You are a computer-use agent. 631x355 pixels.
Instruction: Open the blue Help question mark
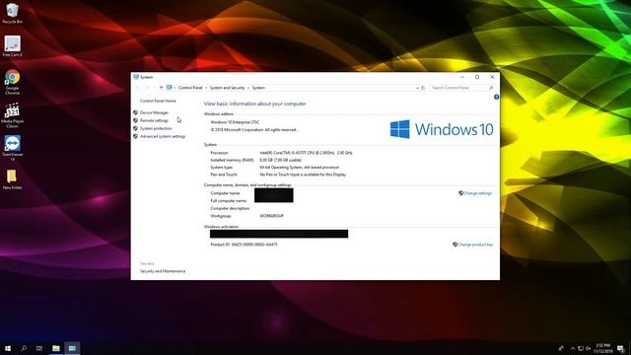point(496,97)
